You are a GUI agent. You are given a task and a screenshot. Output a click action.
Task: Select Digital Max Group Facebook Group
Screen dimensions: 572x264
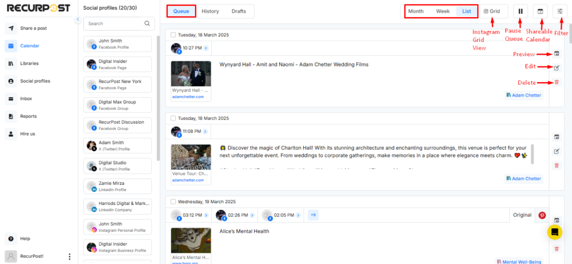tap(117, 105)
